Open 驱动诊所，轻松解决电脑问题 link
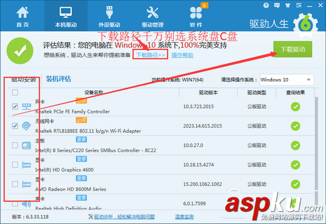Viewport: 326px width, 224px height. [124, 217]
